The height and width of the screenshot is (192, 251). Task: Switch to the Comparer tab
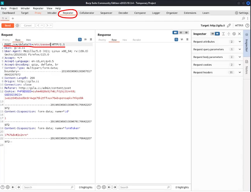[140, 13]
